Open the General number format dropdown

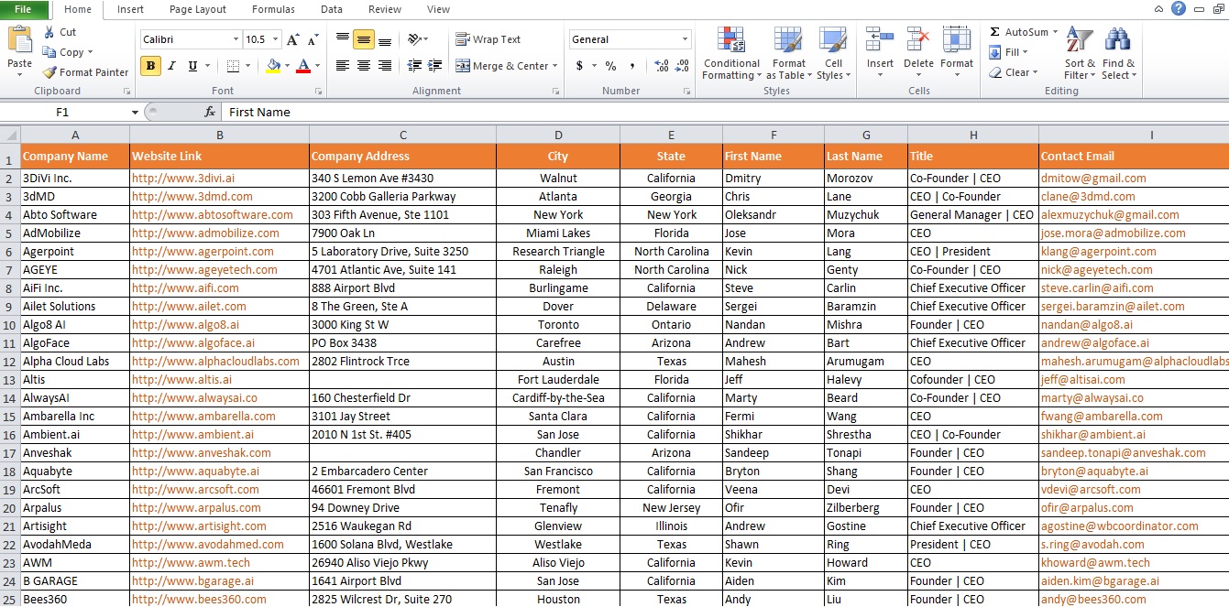[x=685, y=39]
